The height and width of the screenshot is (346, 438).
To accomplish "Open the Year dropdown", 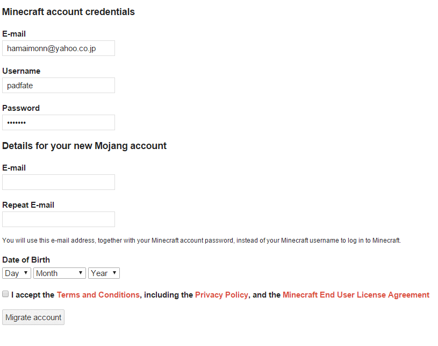I will tap(104, 273).
